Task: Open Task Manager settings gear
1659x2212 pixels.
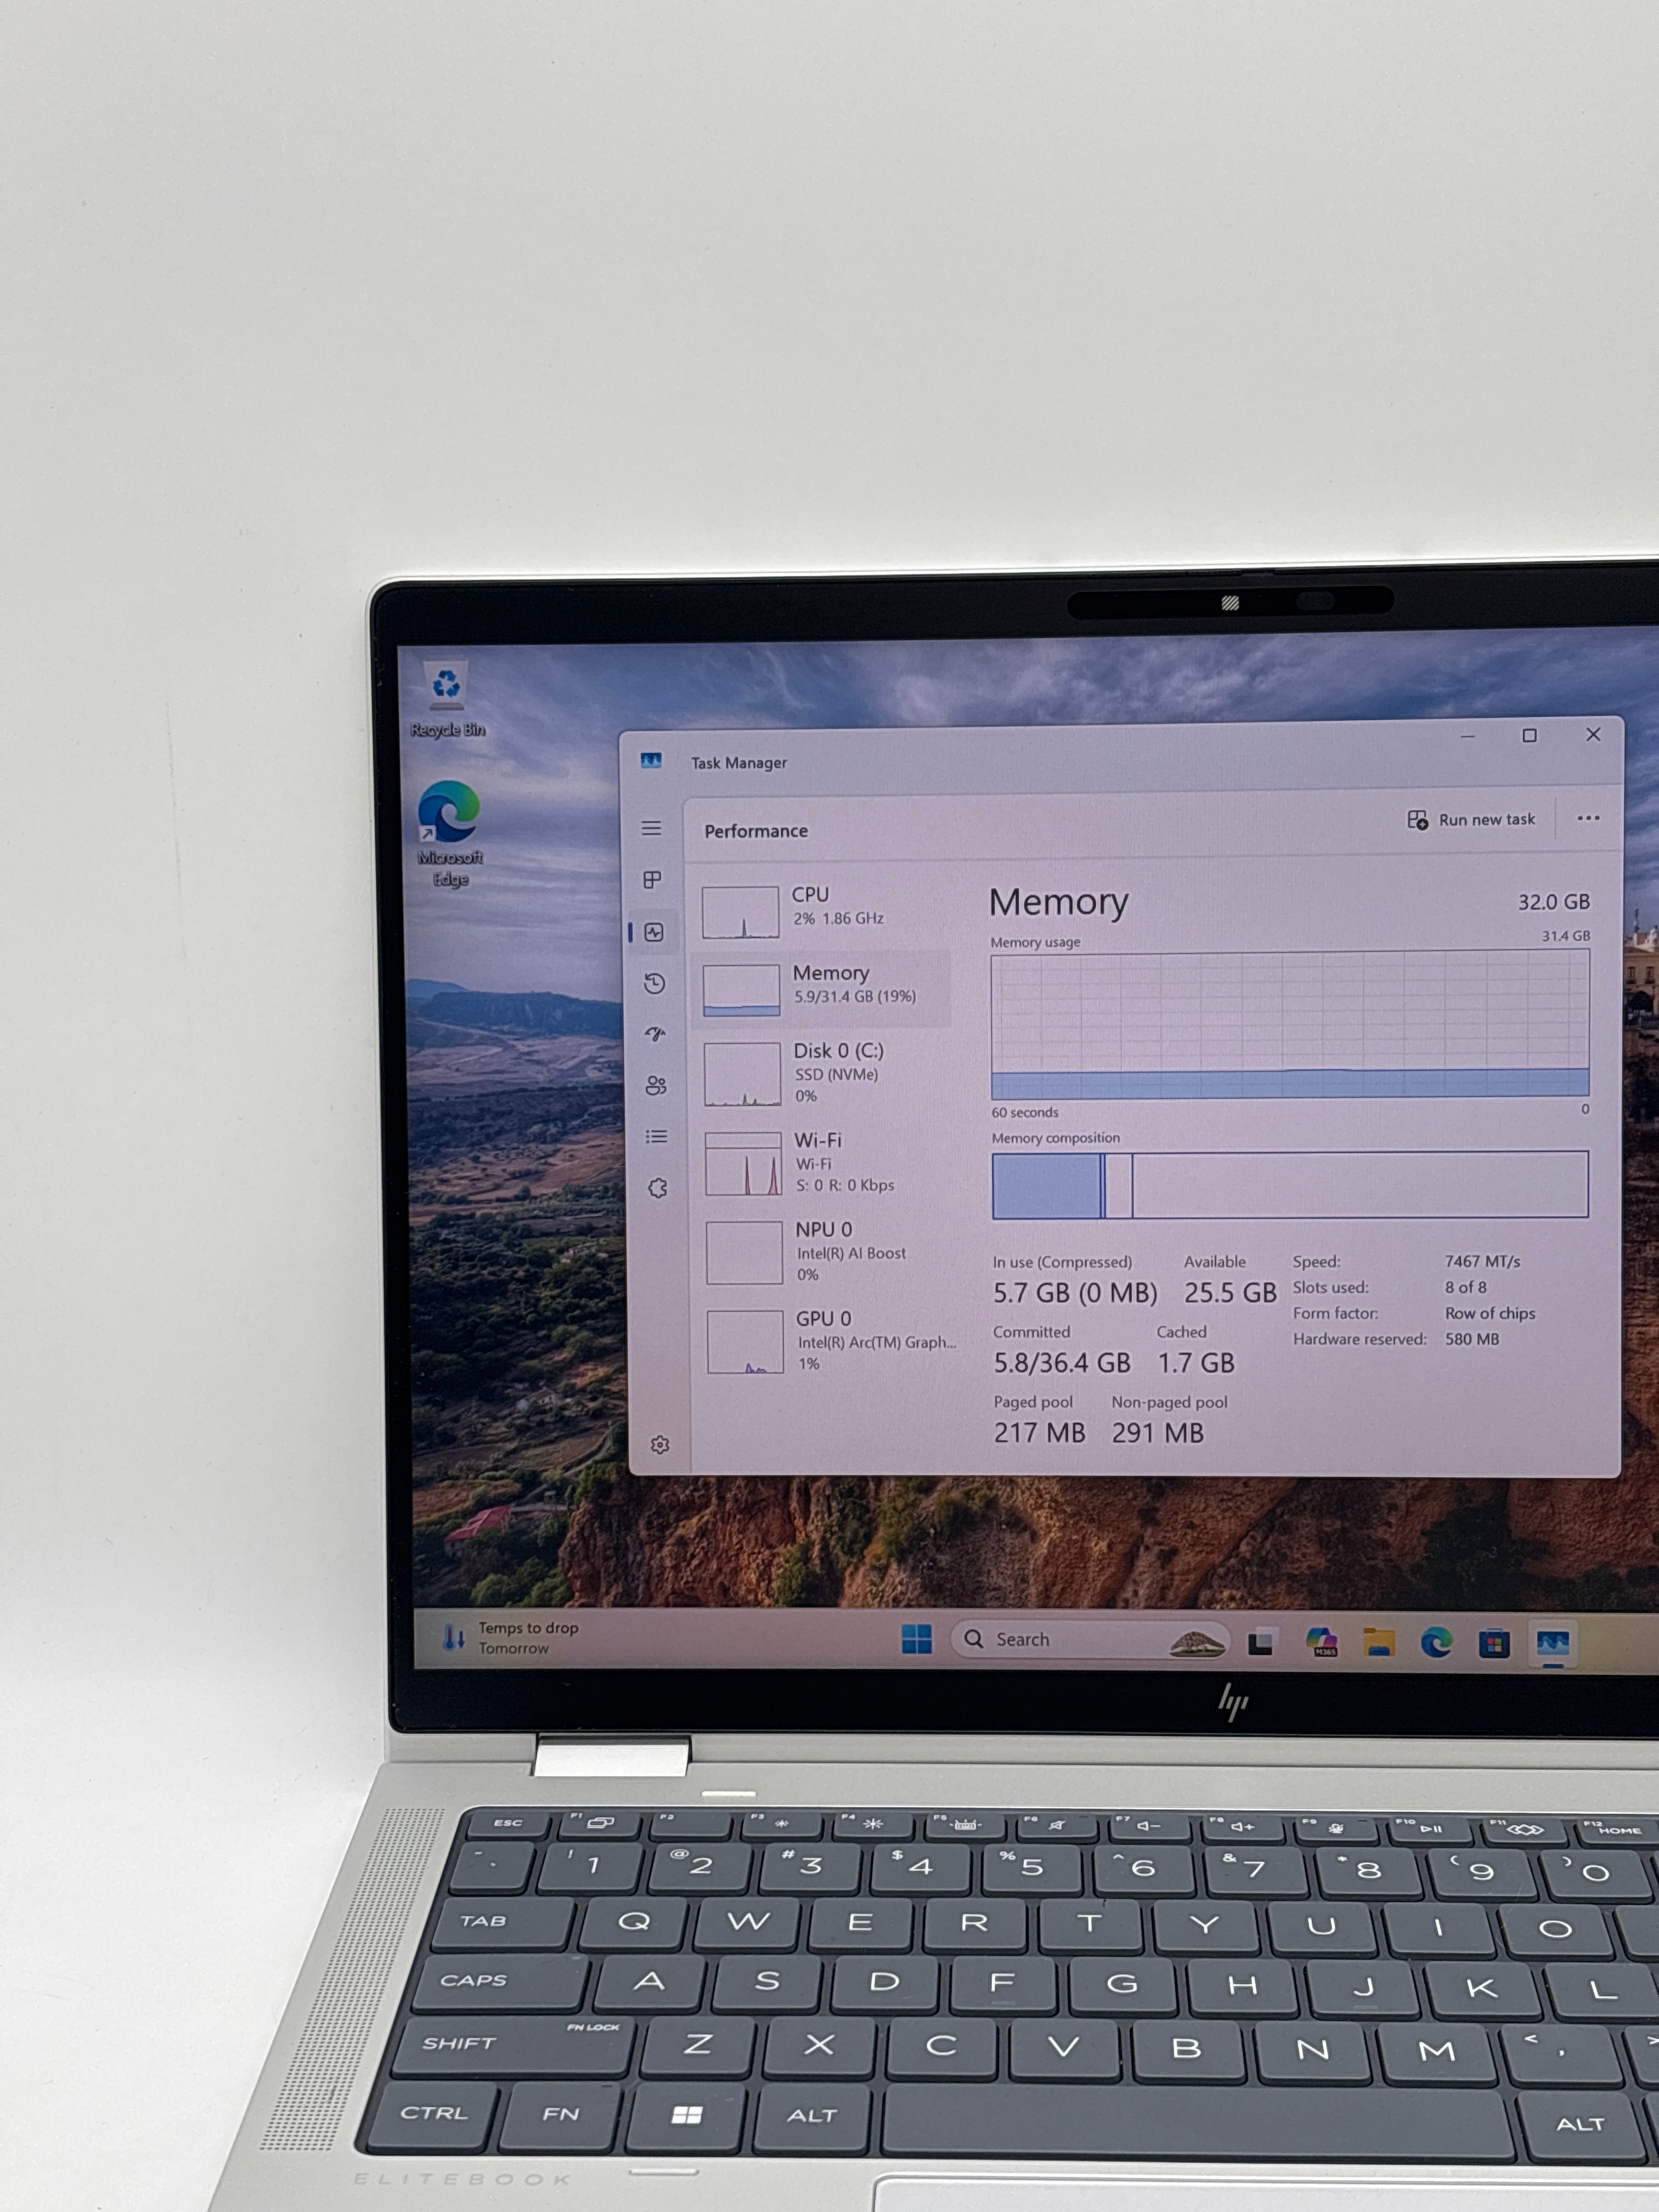Action: pyautogui.click(x=660, y=1445)
